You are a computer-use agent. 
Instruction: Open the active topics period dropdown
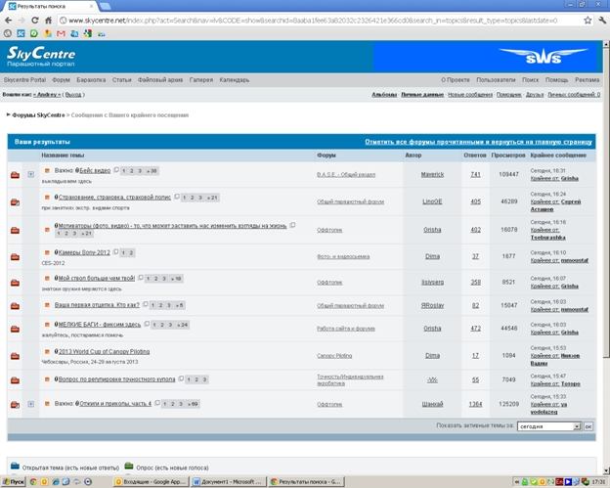[549, 426]
